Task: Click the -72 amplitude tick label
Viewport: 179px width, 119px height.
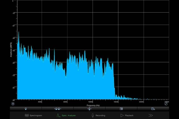Action: (13, 75)
